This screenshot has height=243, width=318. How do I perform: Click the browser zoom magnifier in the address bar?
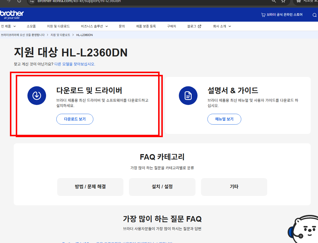[274, 1]
